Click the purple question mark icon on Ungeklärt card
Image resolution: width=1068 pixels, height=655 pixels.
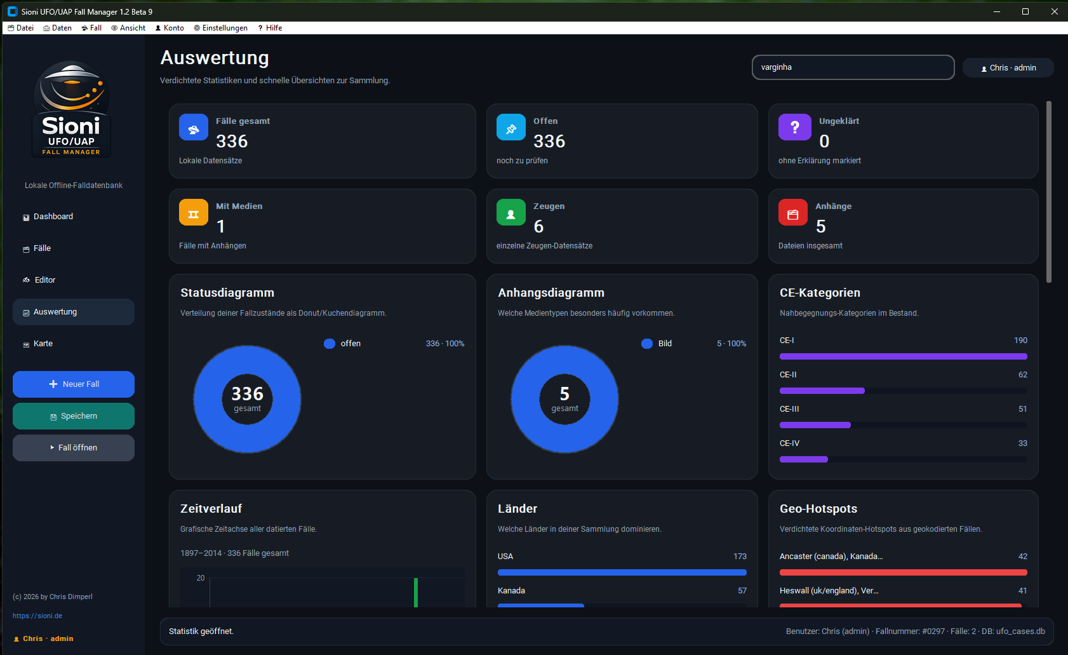(794, 127)
